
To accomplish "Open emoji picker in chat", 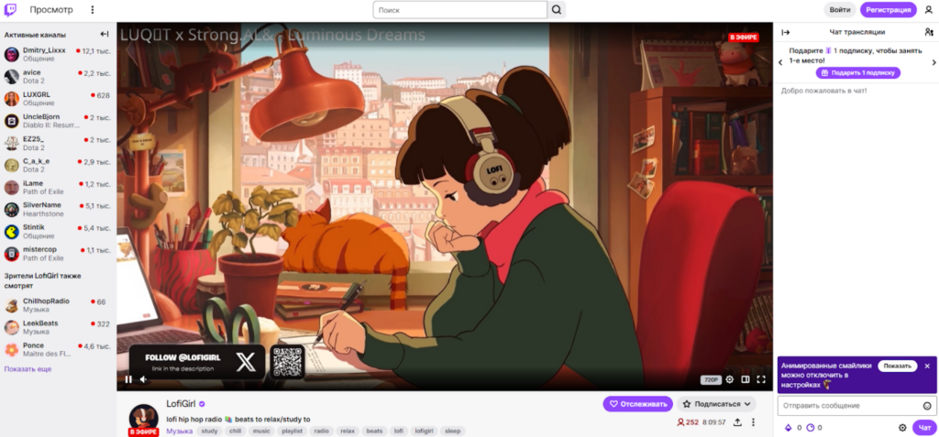I will [927, 406].
